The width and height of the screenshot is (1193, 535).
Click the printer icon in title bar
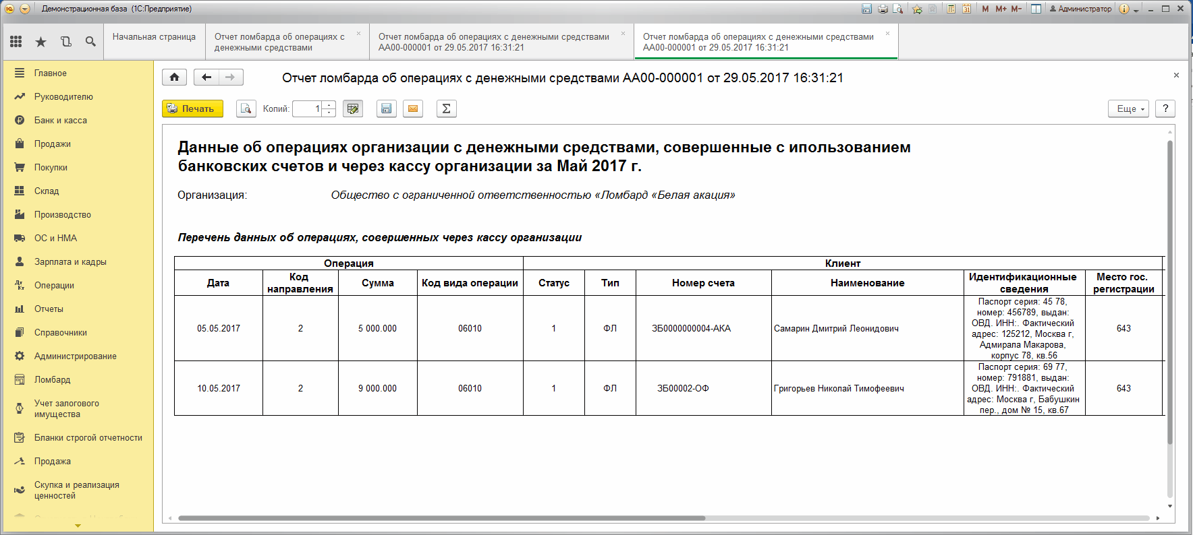tap(883, 9)
